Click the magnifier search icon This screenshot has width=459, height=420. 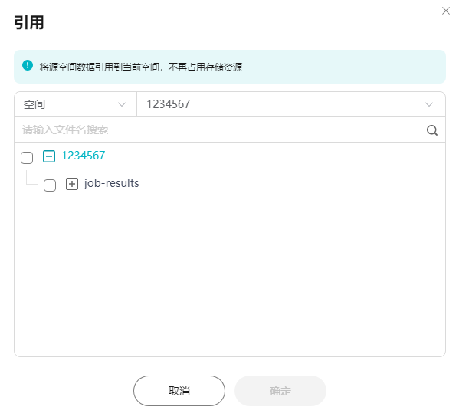431,130
